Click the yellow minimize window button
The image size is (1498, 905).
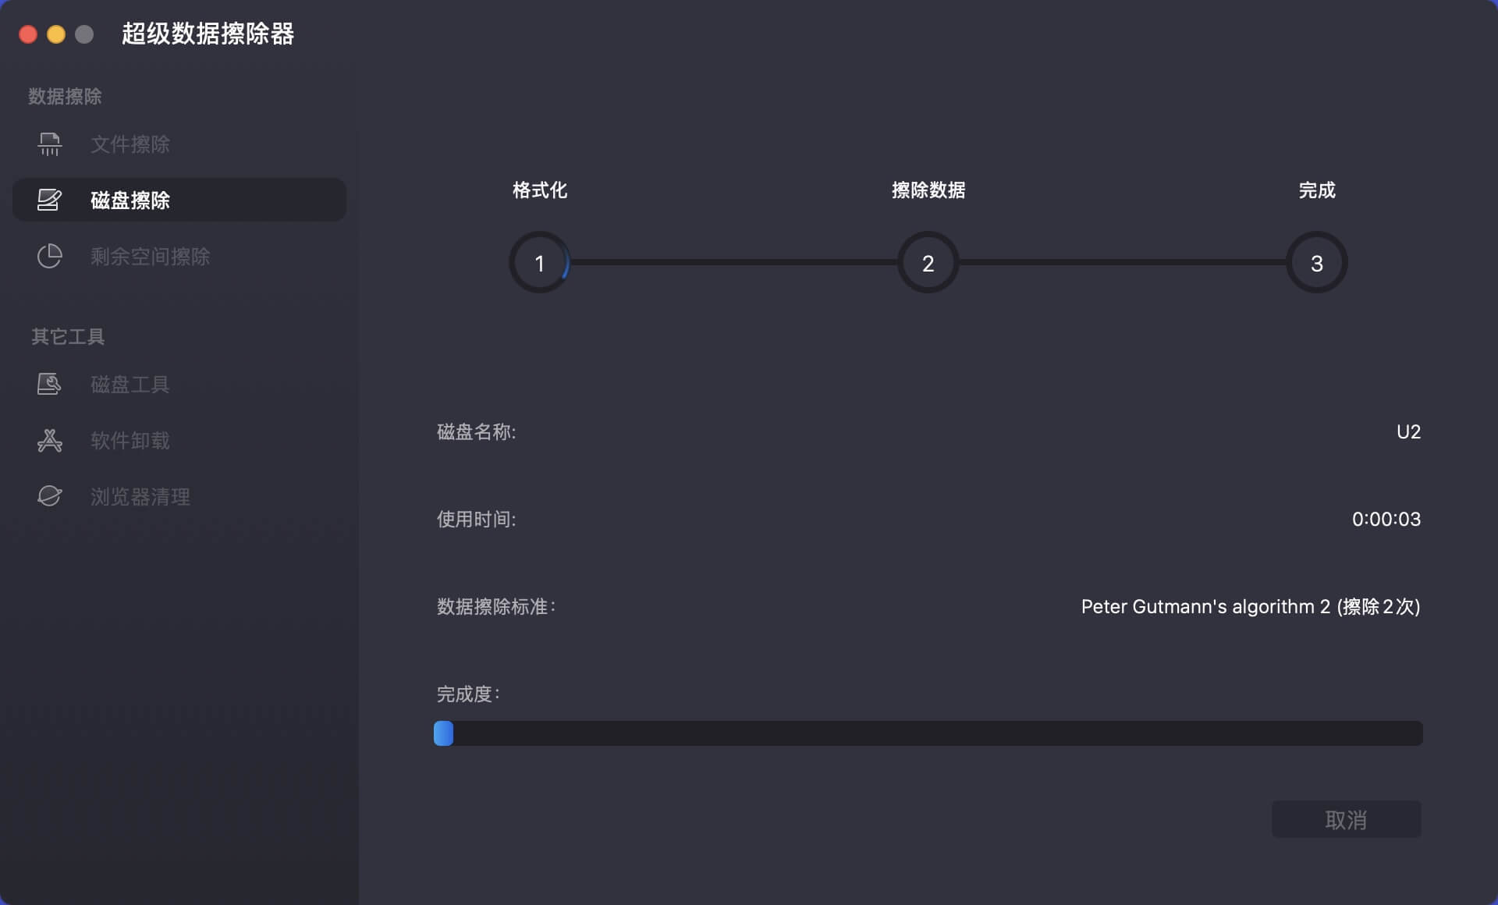(x=56, y=34)
